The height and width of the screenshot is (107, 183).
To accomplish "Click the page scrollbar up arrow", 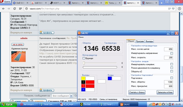I will [x=182, y=14].
